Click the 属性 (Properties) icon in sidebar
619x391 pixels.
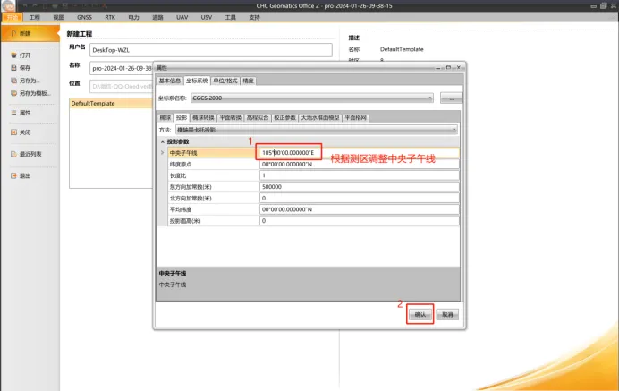point(13,113)
